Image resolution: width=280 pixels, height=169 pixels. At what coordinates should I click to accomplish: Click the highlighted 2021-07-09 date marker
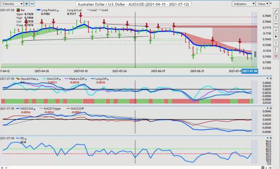click(250, 71)
